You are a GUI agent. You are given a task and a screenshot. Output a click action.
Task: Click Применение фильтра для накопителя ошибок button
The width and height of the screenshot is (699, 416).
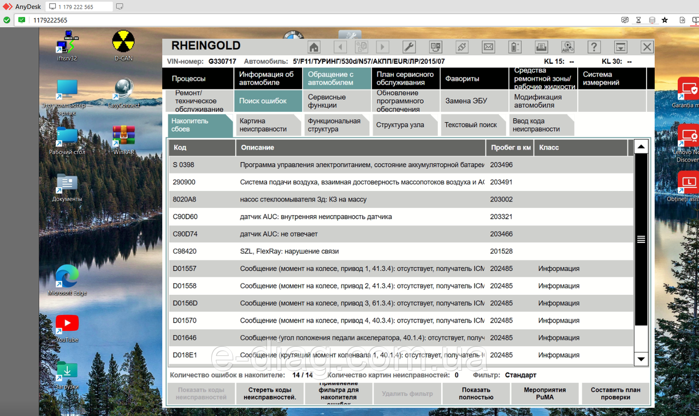pyautogui.click(x=339, y=394)
